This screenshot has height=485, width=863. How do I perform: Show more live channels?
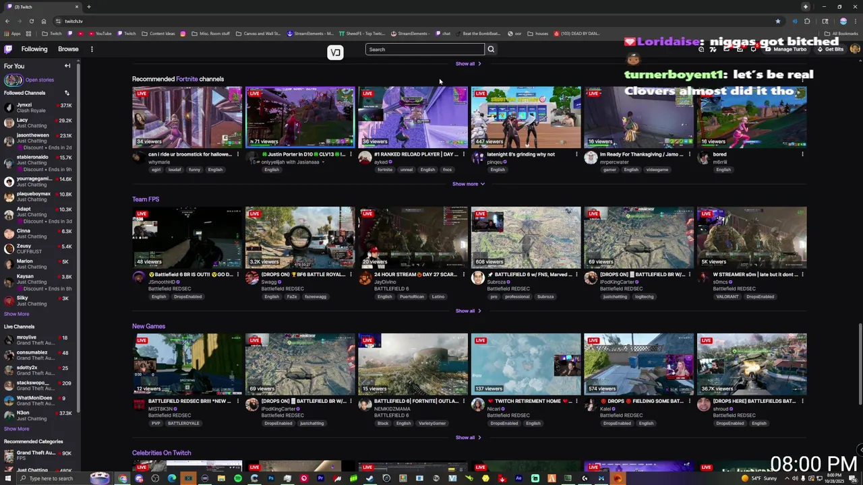(16, 428)
